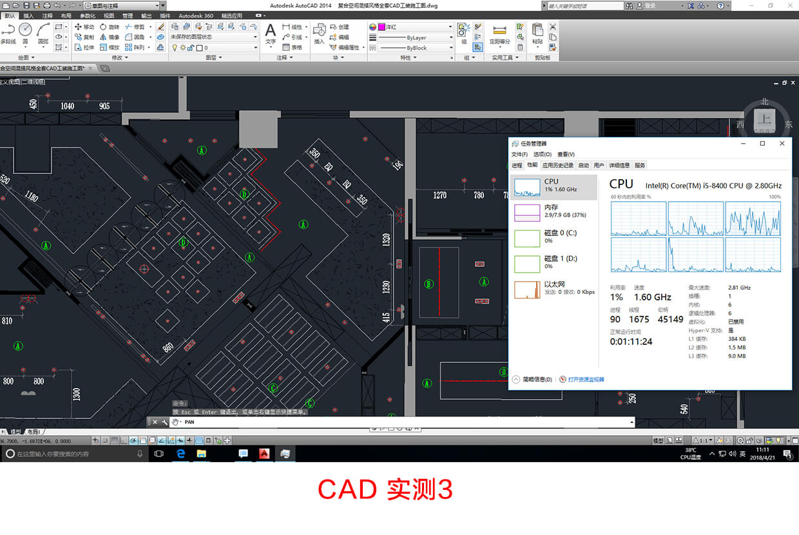
Task: Click the print icon in quick access toolbar
Action: click(x=47, y=5)
